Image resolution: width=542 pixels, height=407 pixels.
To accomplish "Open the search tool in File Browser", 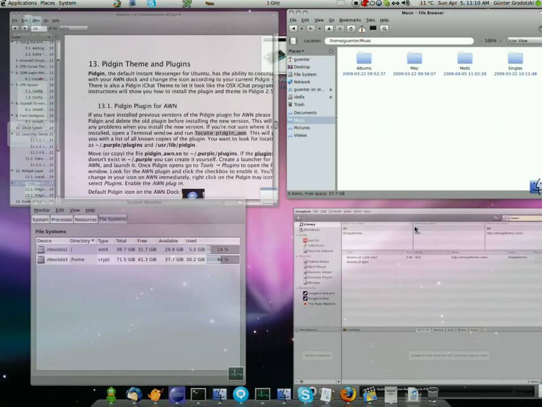I will (384, 29).
